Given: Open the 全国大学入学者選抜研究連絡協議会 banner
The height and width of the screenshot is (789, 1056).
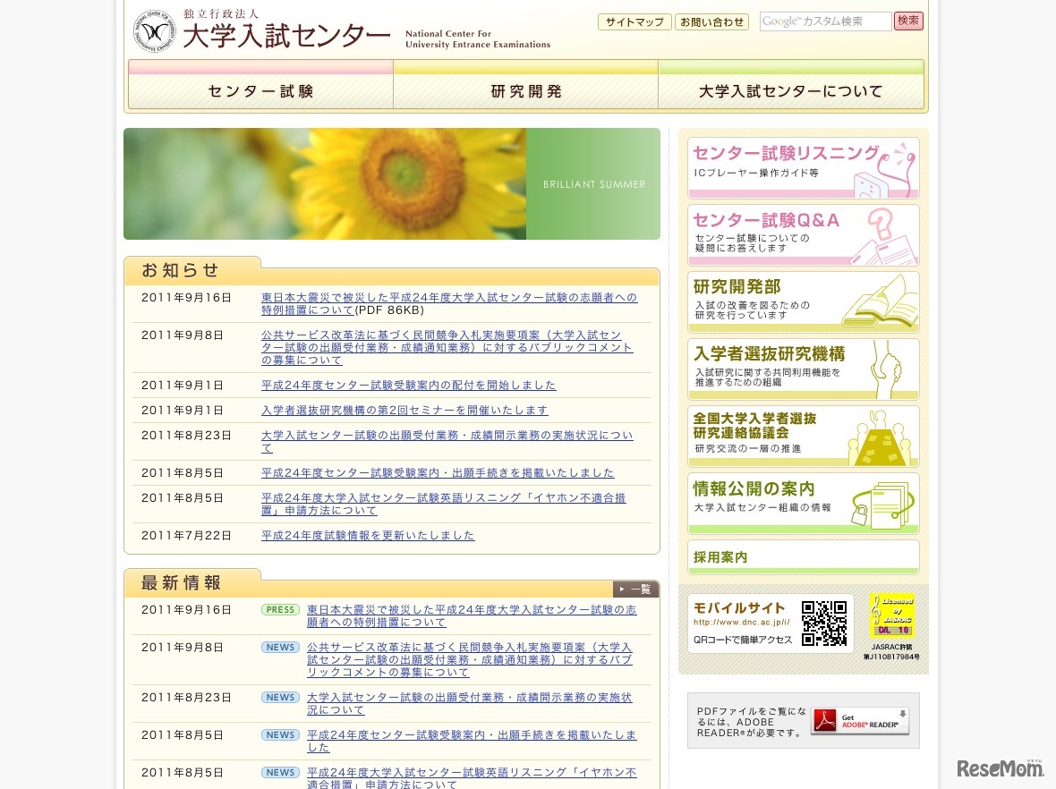Looking at the screenshot, I should (803, 435).
